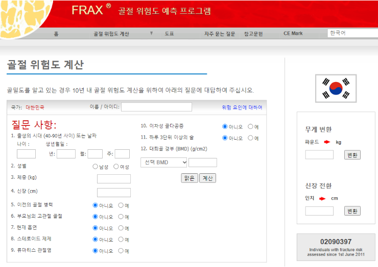
Task: Select 아니오 for 이차성 골다공증
Action: tap(225, 126)
